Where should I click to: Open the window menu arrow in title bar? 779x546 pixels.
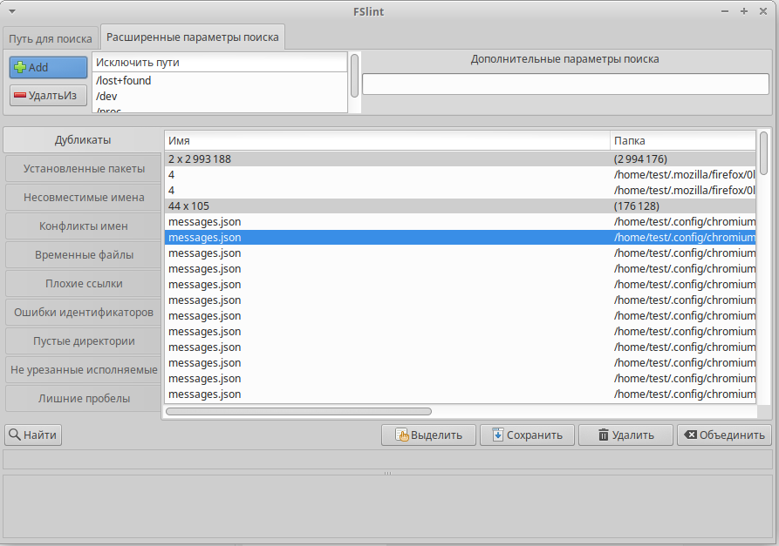tap(11, 11)
